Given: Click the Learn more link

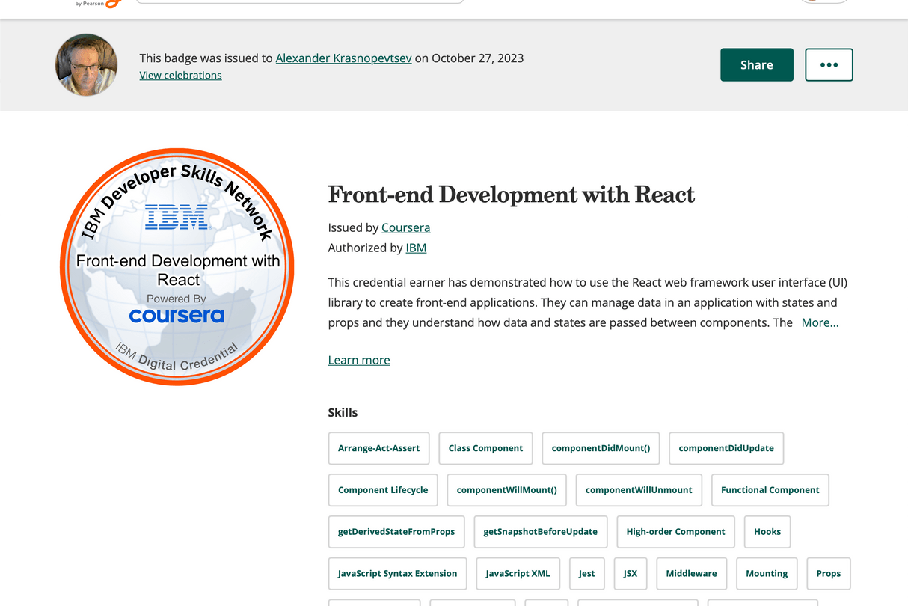Looking at the screenshot, I should [359, 360].
